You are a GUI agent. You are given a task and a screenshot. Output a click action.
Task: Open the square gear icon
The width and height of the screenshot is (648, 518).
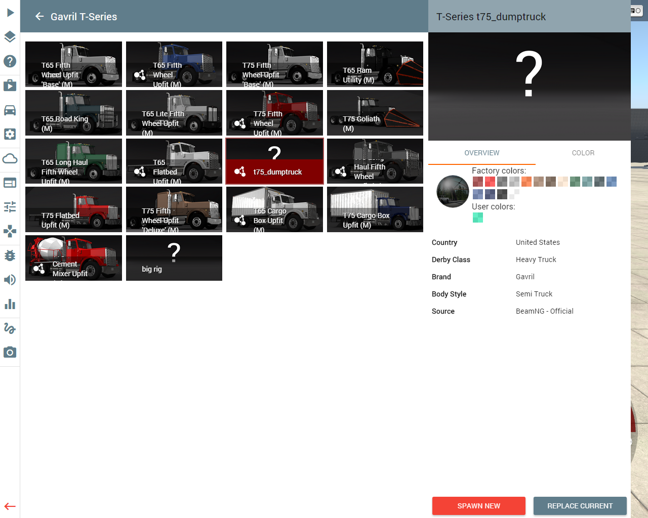pyautogui.click(x=10, y=134)
